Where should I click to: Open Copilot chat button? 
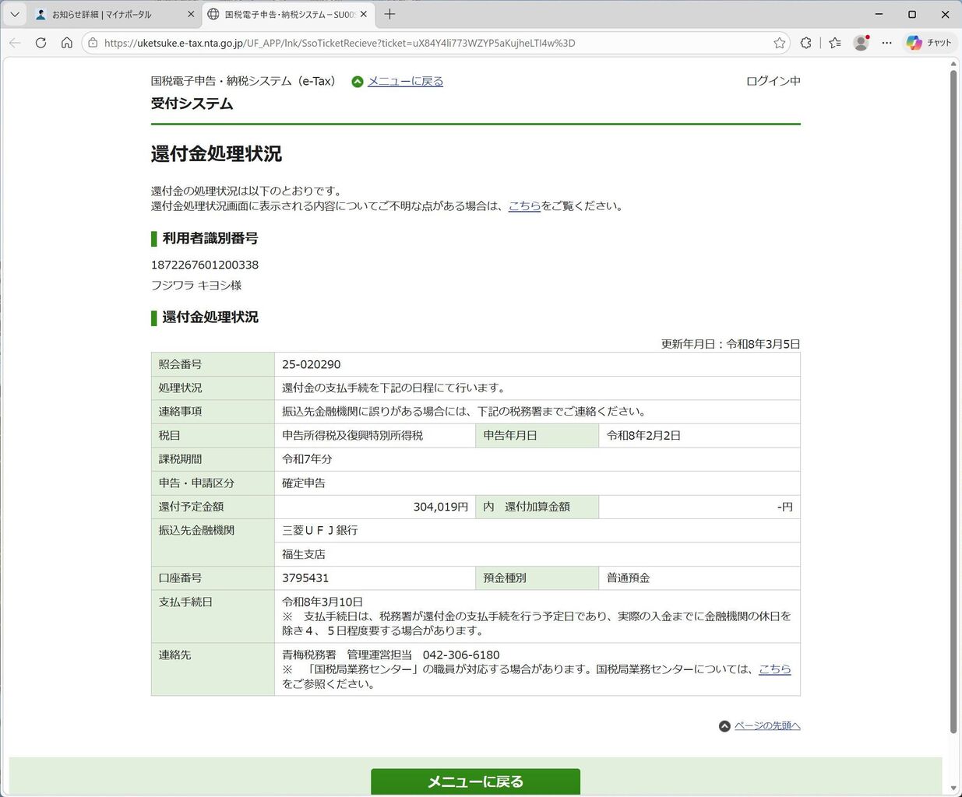[x=929, y=43]
